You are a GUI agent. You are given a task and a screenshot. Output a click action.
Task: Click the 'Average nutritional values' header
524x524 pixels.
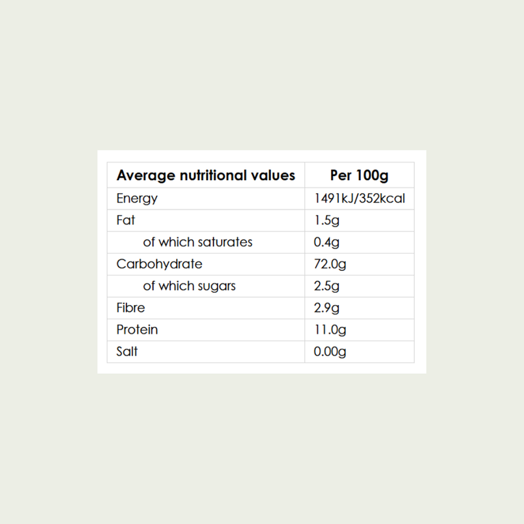[x=205, y=176]
